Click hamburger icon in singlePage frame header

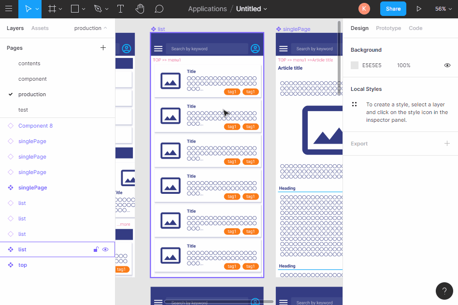283,48
